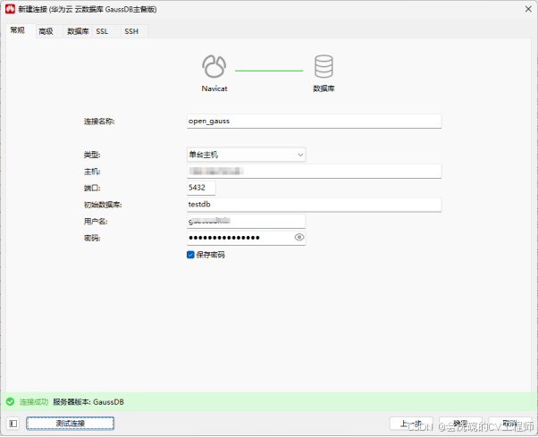Click the 用户名 input field
Viewport: 538px width, 437px height.
coord(246,222)
